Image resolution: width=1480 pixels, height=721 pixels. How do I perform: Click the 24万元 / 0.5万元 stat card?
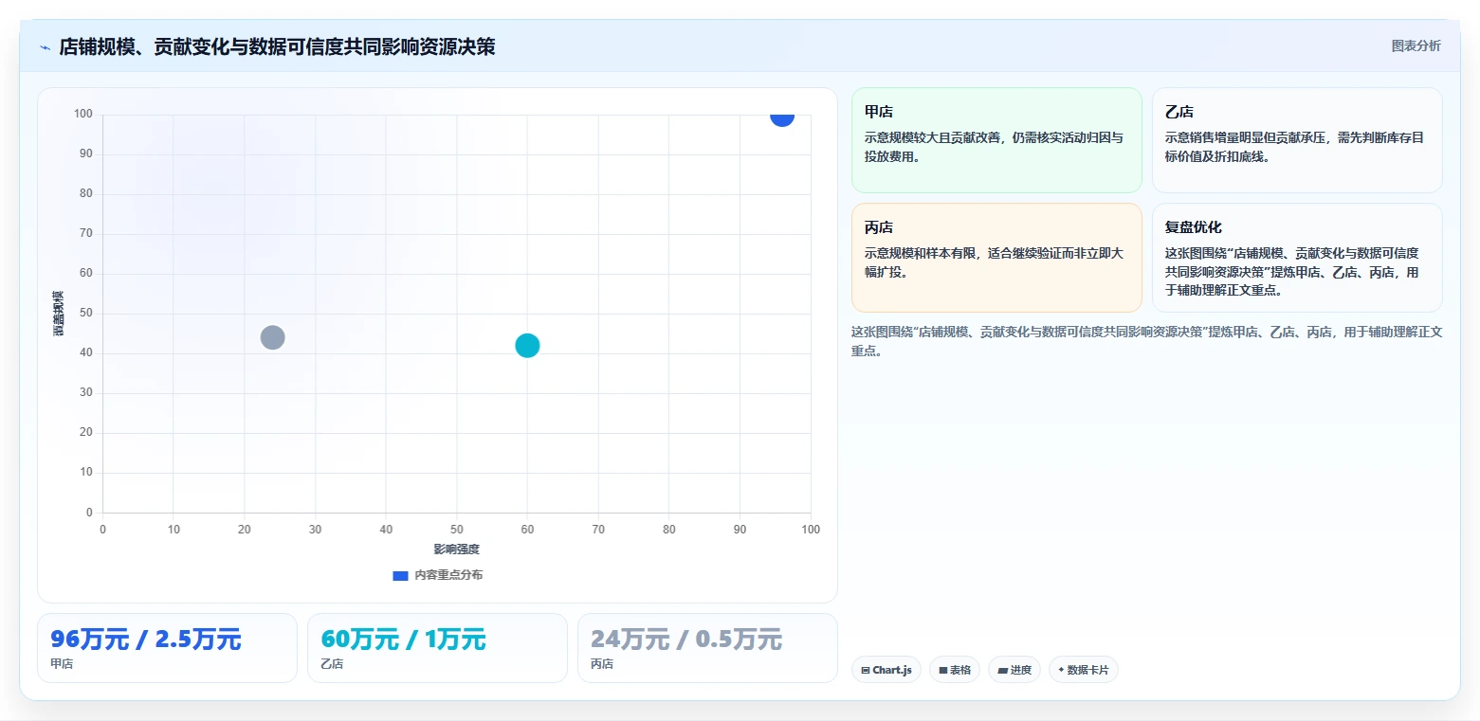point(707,648)
